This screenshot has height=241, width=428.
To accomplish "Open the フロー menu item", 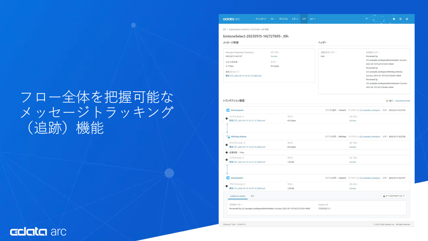I will [x=272, y=19].
